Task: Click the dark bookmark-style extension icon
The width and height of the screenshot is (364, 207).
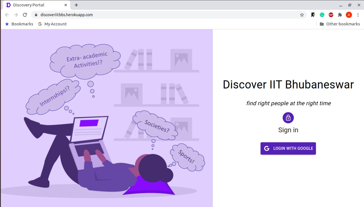Action: (x=313, y=15)
